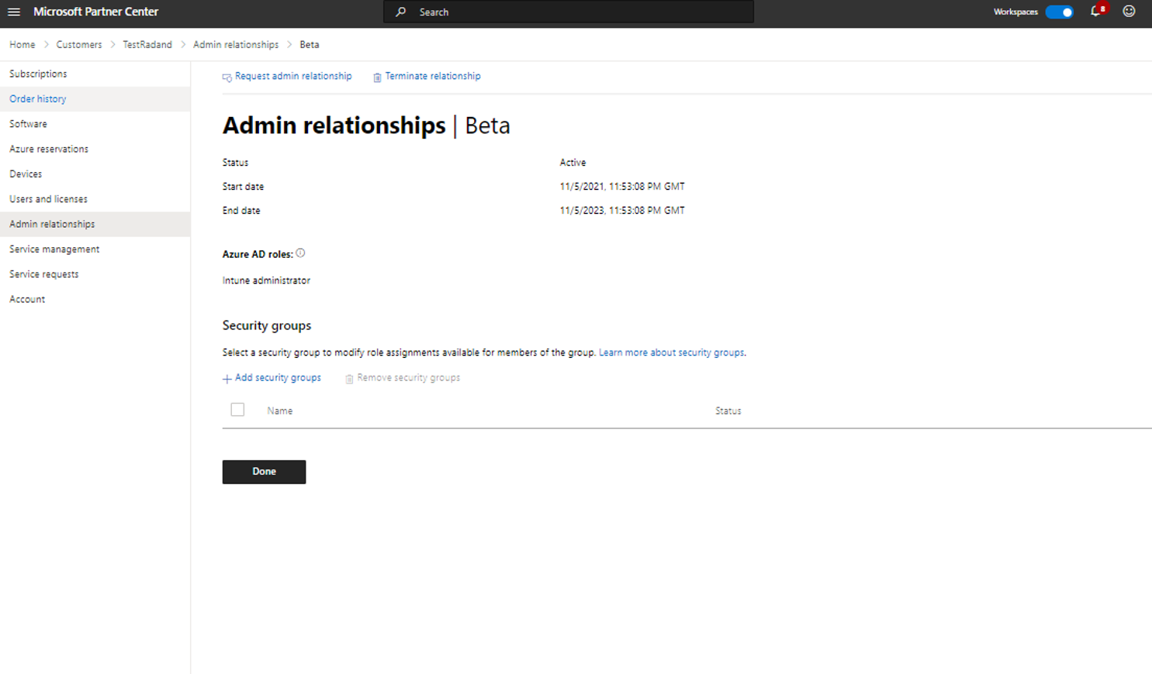This screenshot has width=1152, height=674.
Task: Click the plus icon for Add security groups
Action: point(227,378)
